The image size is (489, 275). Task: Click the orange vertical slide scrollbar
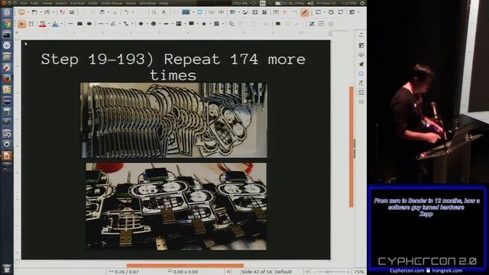point(351,147)
